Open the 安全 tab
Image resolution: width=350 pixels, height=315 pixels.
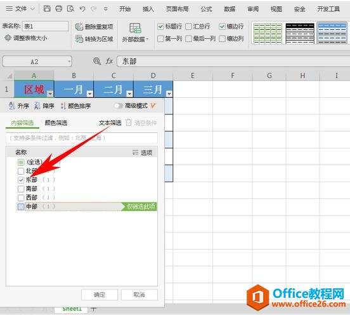[299, 9]
